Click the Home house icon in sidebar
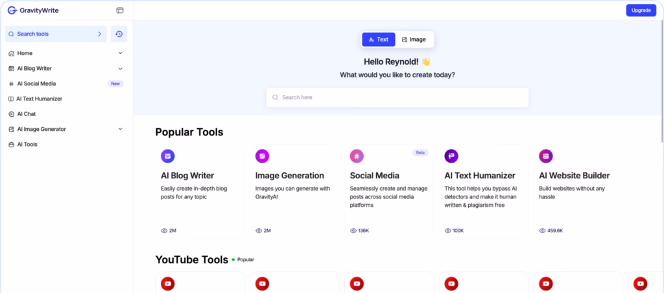The width and height of the screenshot is (664, 293). (12, 53)
